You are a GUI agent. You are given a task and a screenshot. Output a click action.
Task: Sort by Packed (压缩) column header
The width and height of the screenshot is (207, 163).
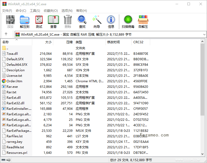tap(64, 42)
